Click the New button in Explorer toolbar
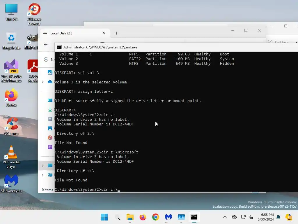 (49, 60)
